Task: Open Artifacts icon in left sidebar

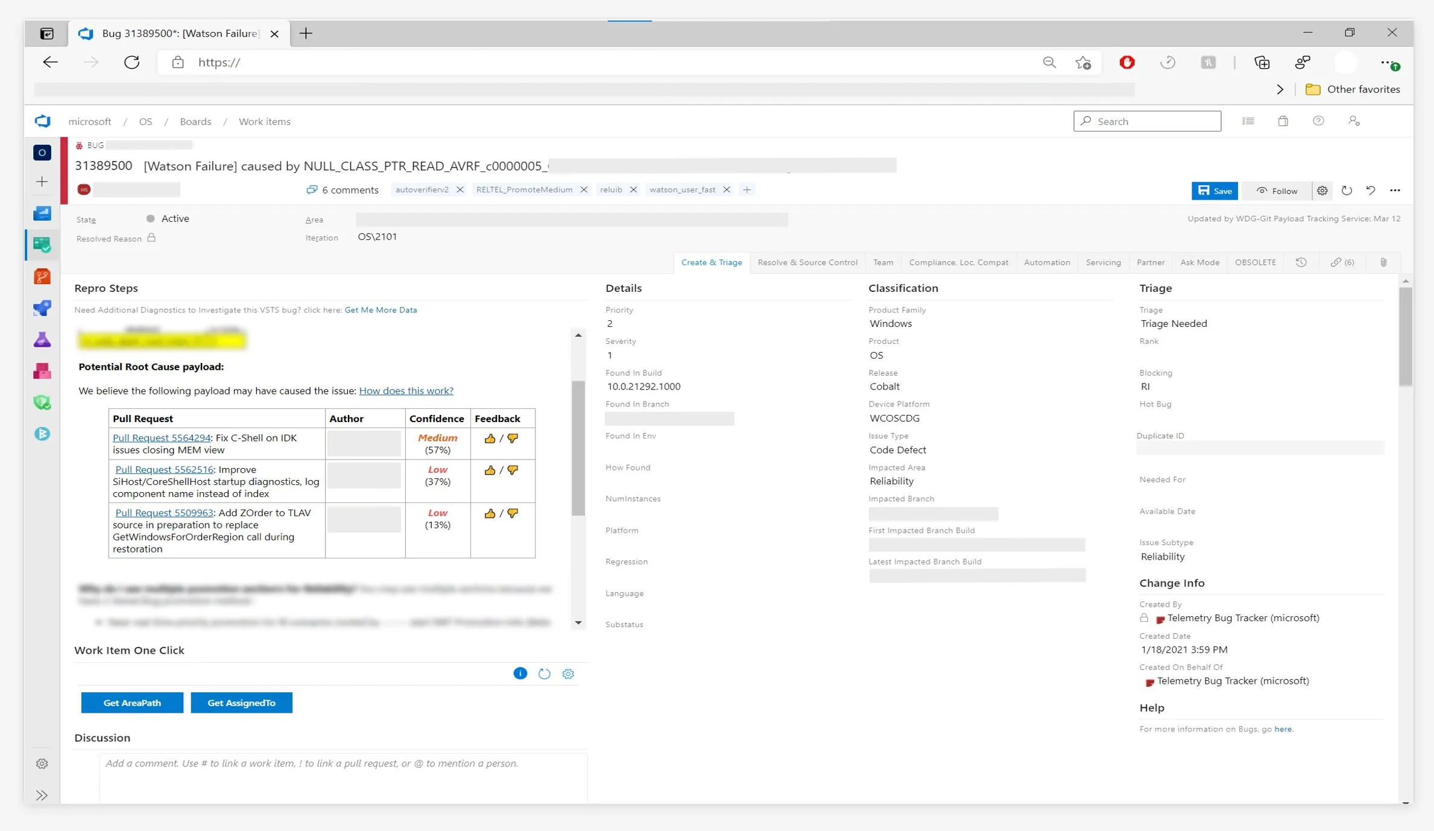Action: [42, 371]
